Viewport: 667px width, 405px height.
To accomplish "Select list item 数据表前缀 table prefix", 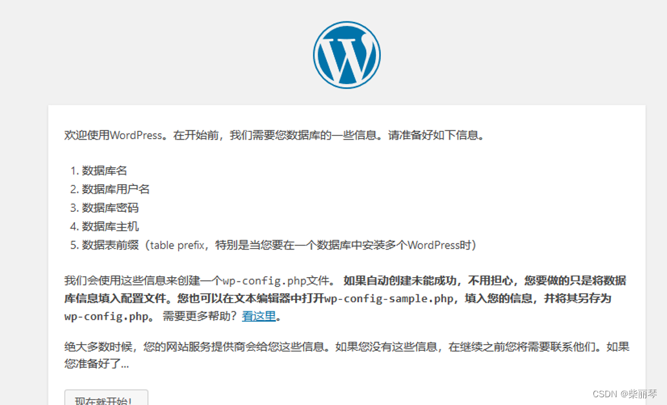I will tap(279, 245).
